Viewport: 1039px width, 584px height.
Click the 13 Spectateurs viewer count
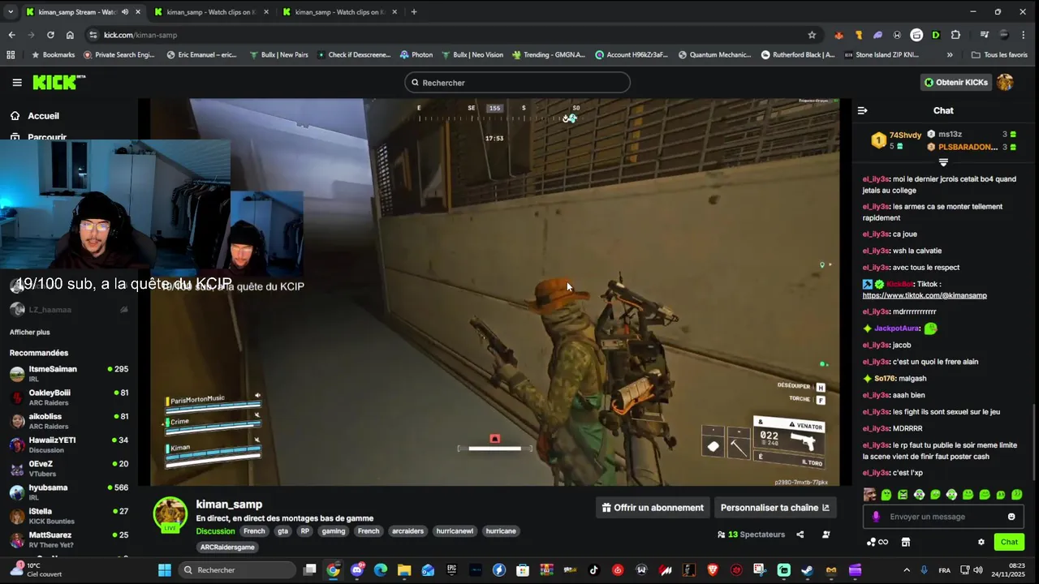[751, 535]
